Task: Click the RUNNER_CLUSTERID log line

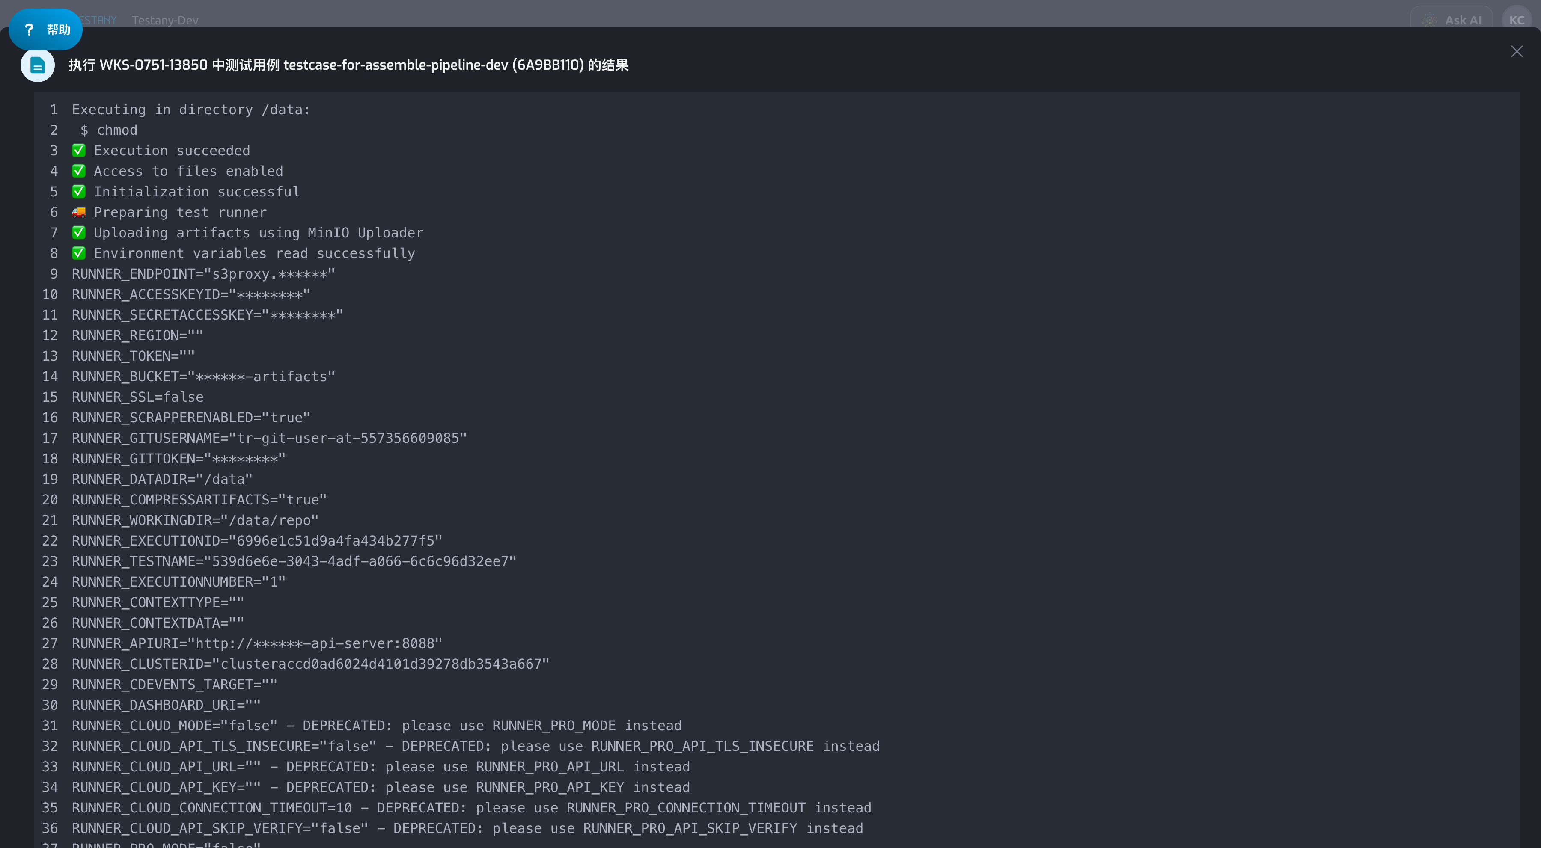Action: [310, 664]
